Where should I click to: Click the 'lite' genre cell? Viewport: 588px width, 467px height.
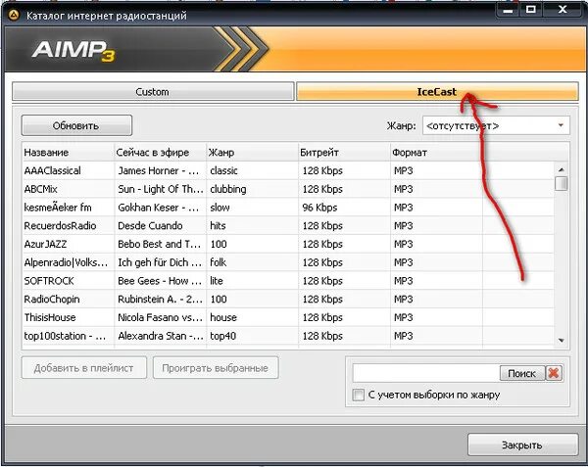[x=253, y=281]
